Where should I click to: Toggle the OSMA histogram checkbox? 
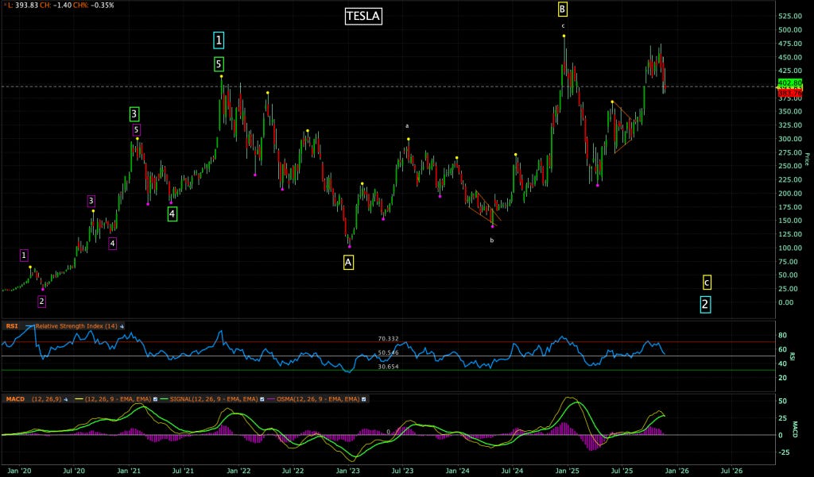tap(363, 401)
